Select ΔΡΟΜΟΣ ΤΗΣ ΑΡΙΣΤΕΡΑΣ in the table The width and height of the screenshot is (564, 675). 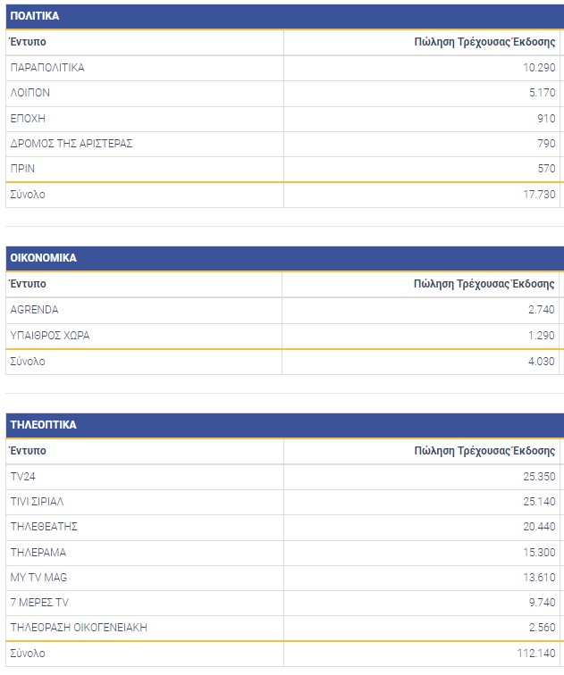[x=72, y=144]
